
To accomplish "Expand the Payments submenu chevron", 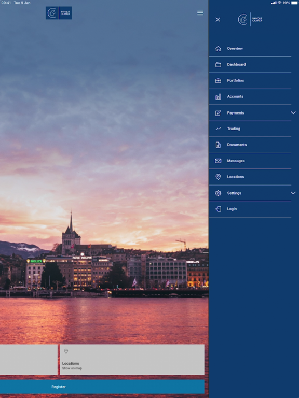I will [293, 112].
